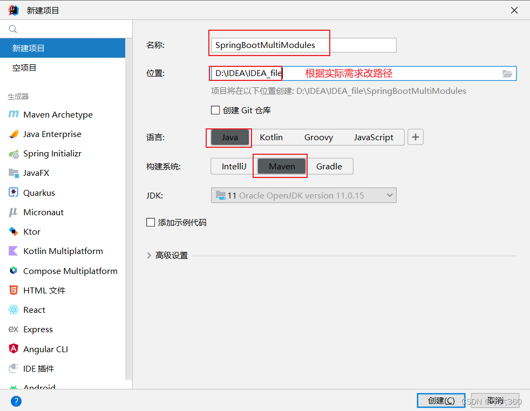Click the IDE plugin plug icon
The height and width of the screenshot is (411, 530).
[13, 368]
